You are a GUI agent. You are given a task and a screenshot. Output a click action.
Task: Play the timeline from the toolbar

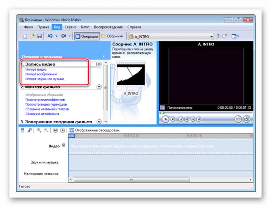pos(63,130)
